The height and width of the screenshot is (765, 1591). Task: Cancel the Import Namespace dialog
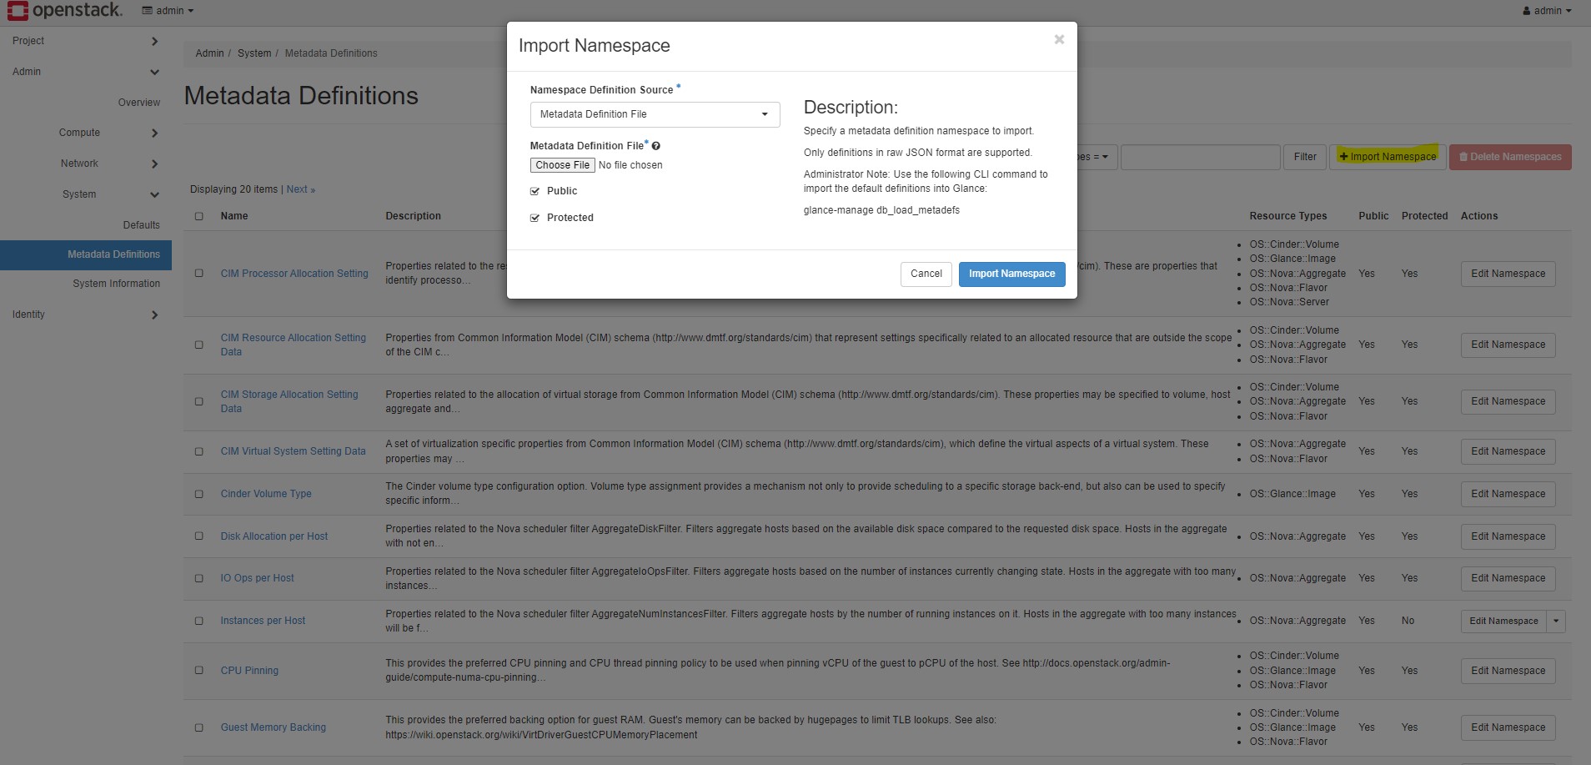point(926,274)
